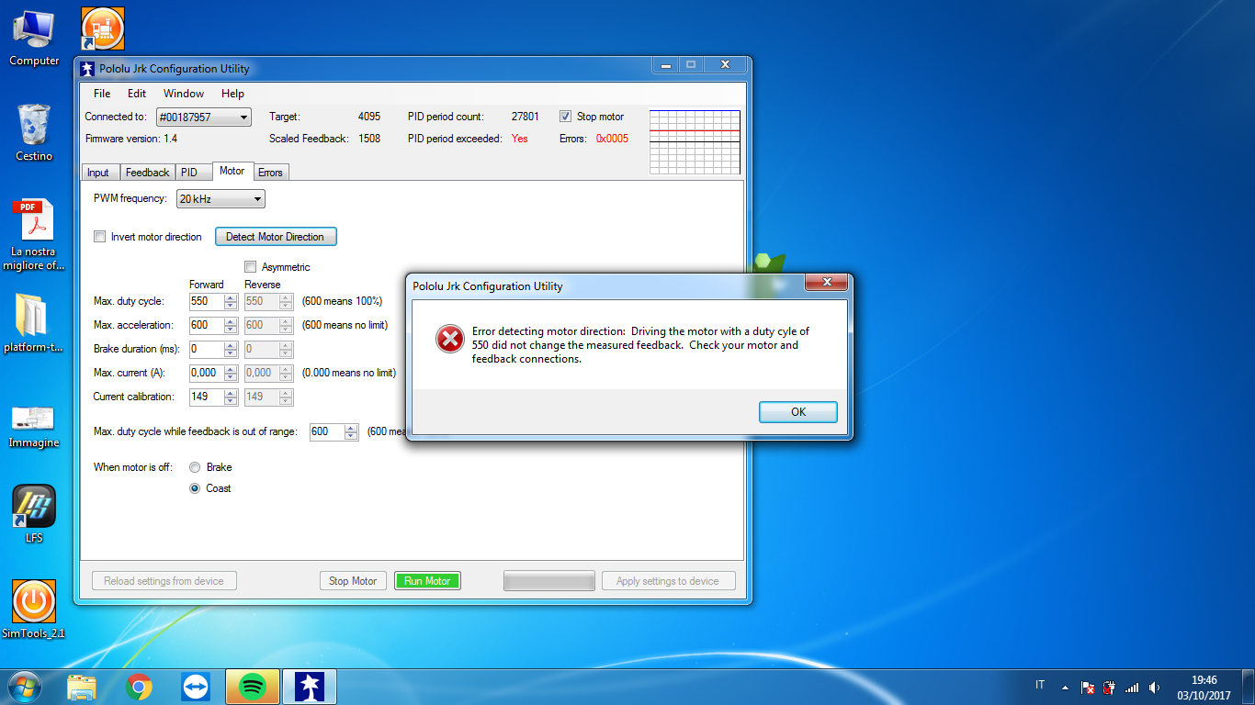Open the Immagine desktop file
The image size is (1255, 705).
tap(34, 426)
